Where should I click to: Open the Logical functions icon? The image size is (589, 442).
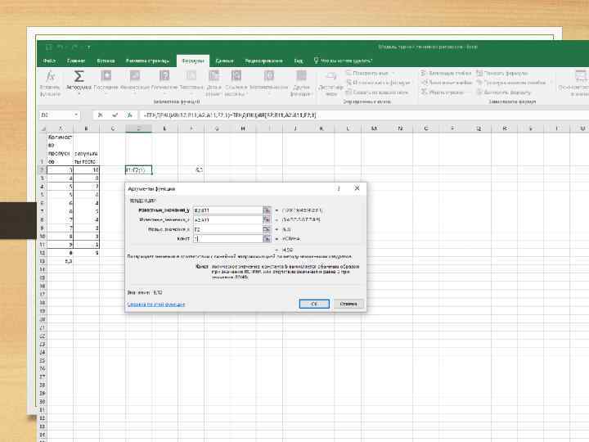click(164, 76)
